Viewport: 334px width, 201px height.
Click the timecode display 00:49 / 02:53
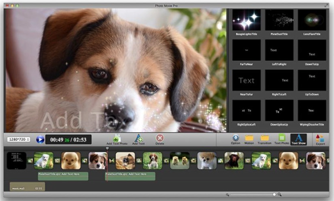tap(68, 139)
